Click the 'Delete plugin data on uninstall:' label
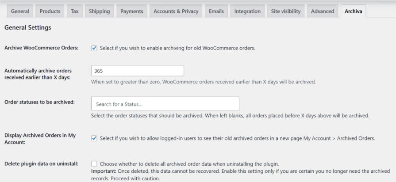 point(41,163)
